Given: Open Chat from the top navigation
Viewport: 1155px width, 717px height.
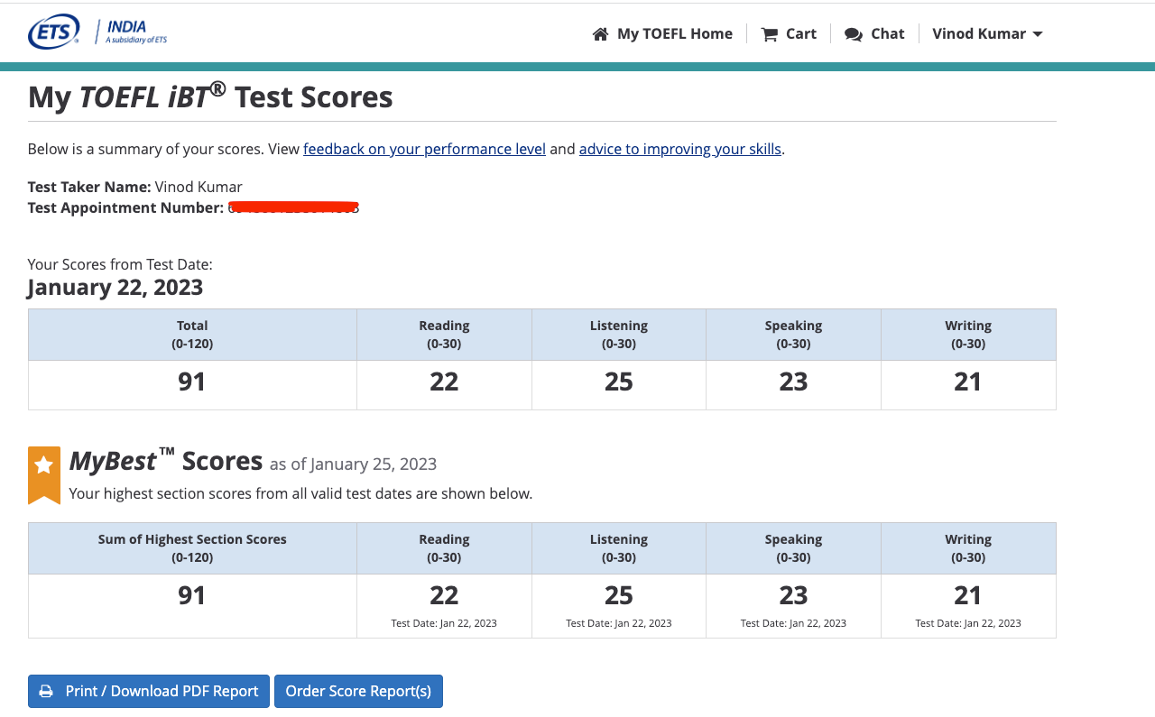Looking at the screenshot, I should (888, 33).
